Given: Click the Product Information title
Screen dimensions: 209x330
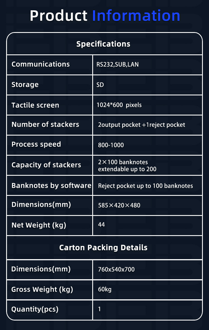Looking at the screenshot, I should [105, 16].
